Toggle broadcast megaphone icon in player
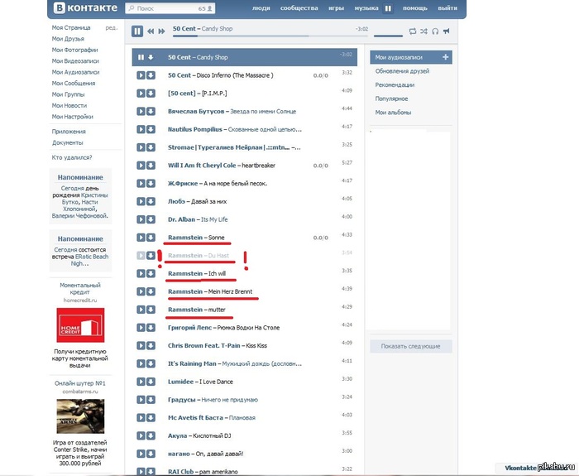579x476 pixels. (447, 31)
